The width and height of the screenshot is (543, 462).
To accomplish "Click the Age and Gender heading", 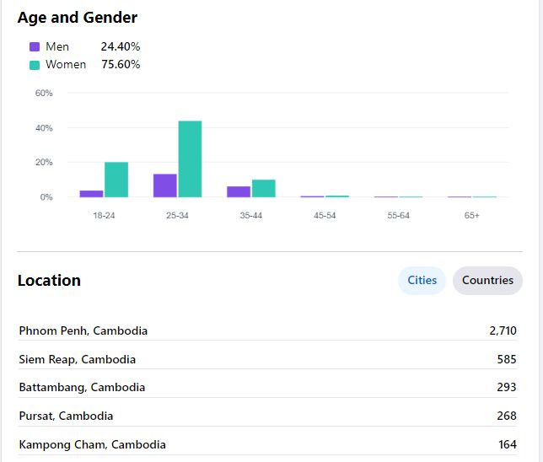I will [78, 18].
